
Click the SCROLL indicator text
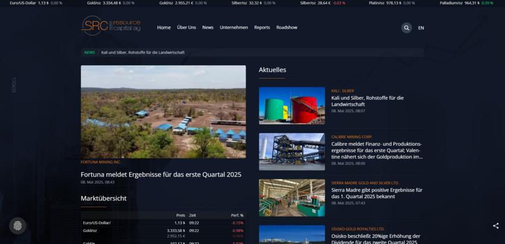[14, 85]
